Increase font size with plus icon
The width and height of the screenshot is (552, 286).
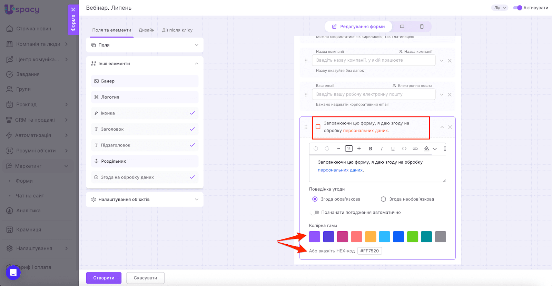(359, 149)
